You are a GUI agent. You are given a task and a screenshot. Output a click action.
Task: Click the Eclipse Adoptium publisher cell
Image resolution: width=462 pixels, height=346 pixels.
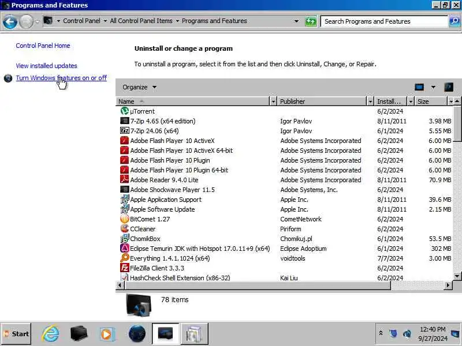coord(303,249)
